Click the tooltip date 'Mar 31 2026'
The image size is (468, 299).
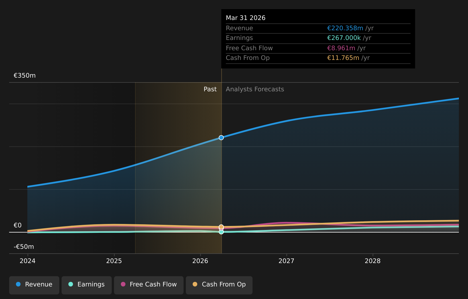pyautogui.click(x=246, y=18)
